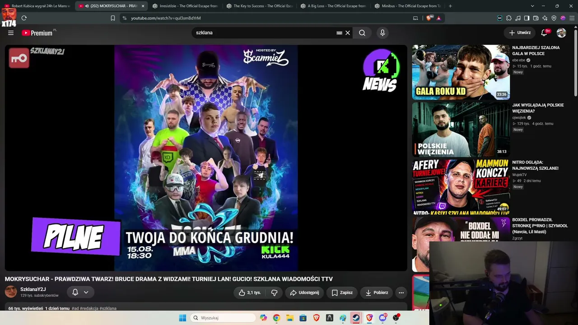
Task: Click the Utwórz create button
Action: click(x=520, y=32)
